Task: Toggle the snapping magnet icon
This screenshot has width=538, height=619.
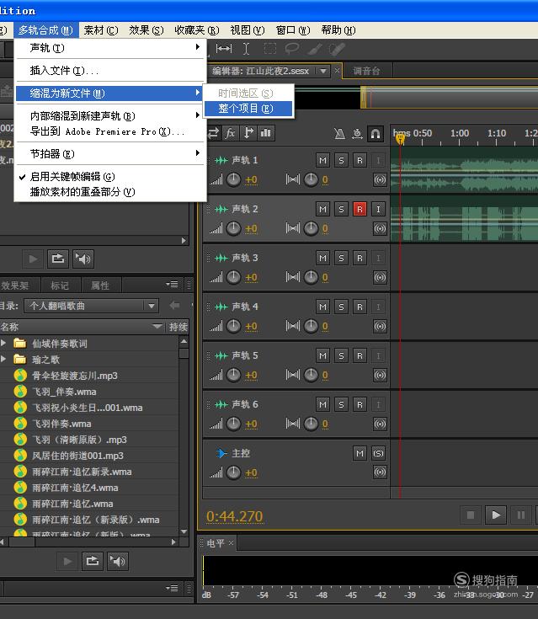Action: tap(376, 134)
